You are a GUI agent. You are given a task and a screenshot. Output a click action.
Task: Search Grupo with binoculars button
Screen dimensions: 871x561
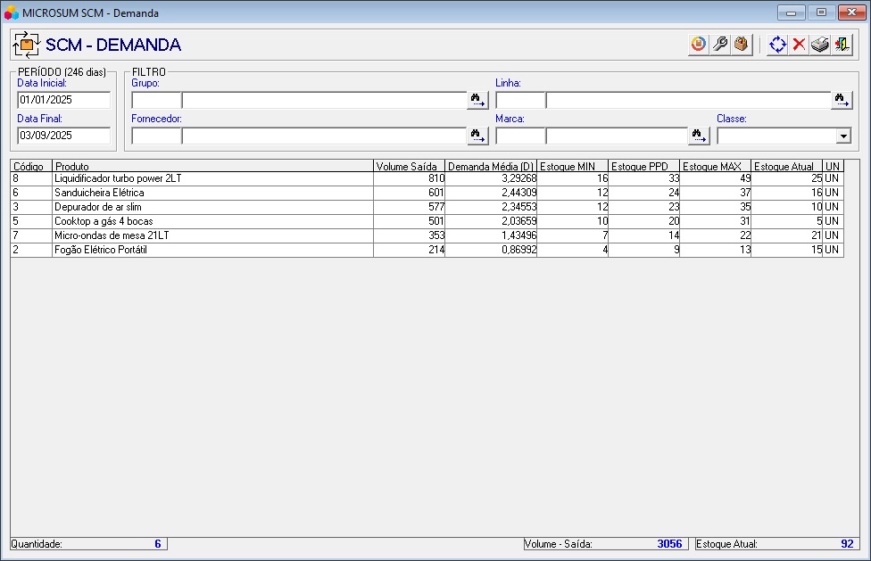(478, 100)
